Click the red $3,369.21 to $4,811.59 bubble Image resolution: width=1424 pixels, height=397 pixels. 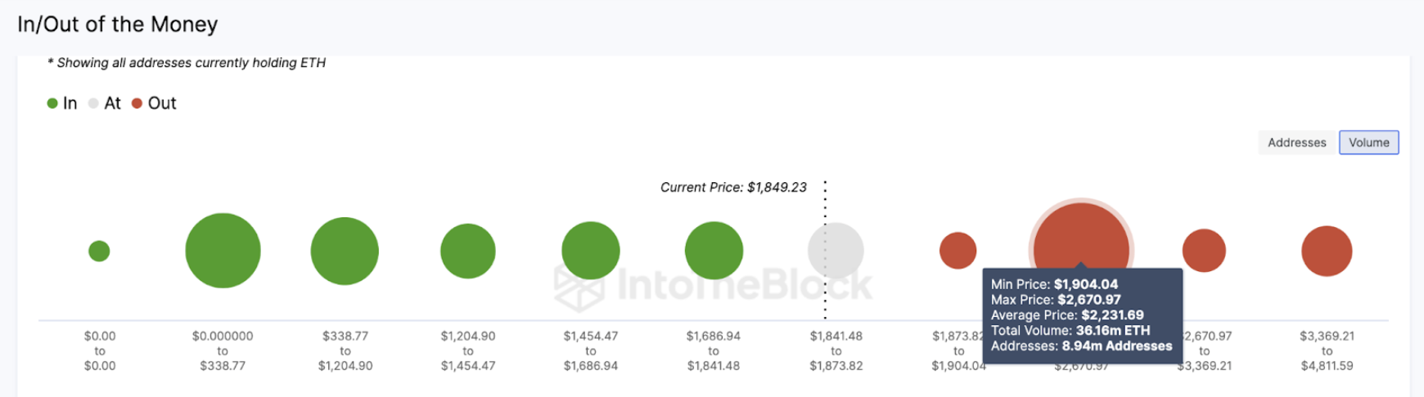pyautogui.click(x=1327, y=251)
